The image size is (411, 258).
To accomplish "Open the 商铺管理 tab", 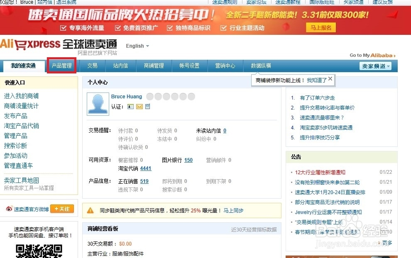I will (x=154, y=66).
